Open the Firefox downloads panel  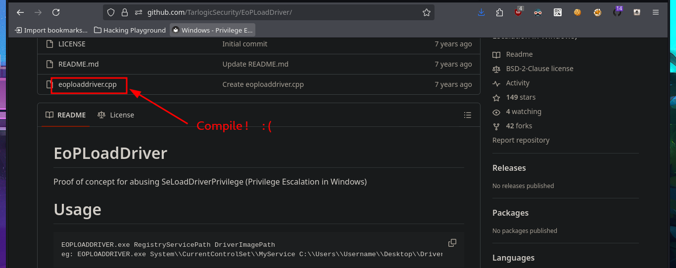[x=481, y=12]
